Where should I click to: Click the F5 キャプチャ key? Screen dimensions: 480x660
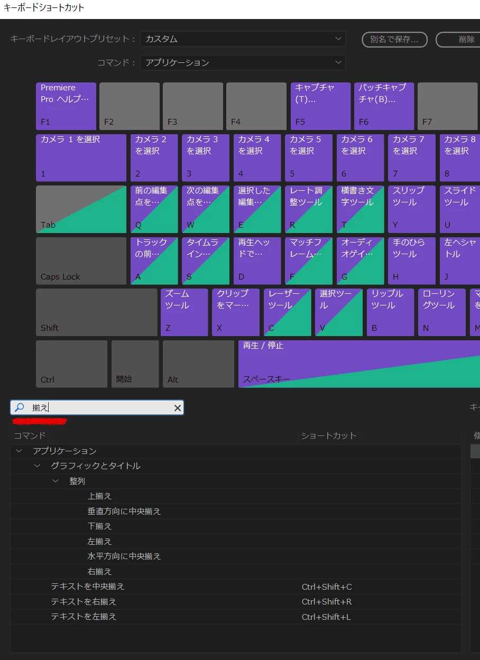point(320,106)
